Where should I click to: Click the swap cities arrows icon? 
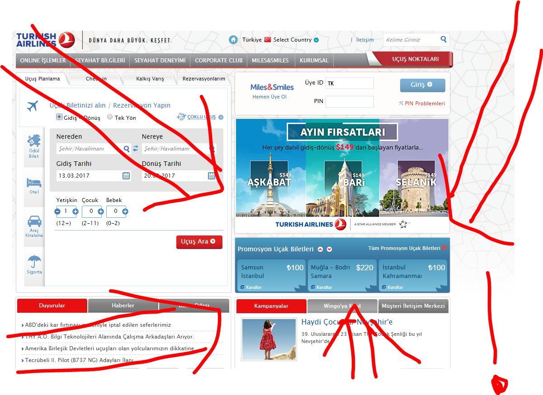point(135,148)
